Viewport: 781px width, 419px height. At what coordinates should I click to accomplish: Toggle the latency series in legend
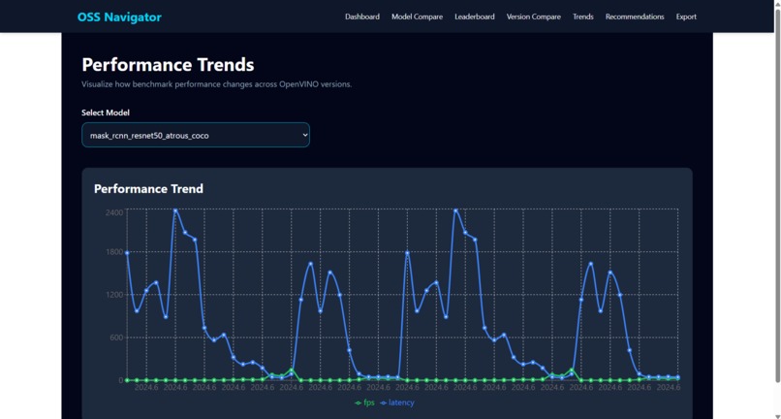(x=396, y=403)
